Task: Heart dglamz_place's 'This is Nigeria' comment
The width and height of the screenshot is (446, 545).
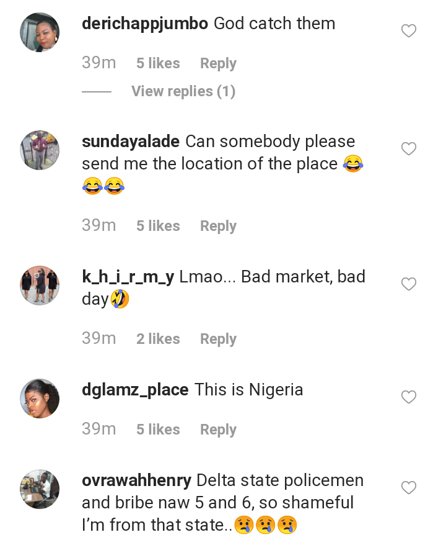Action: (x=409, y=397)
